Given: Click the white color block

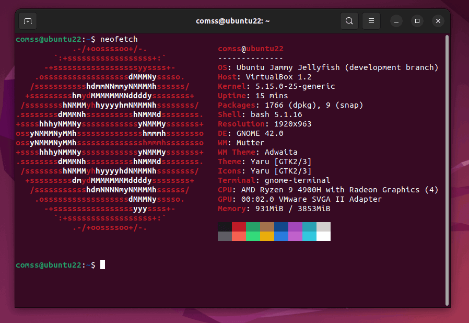Looking at the screenshot, I should click(323, 236).
